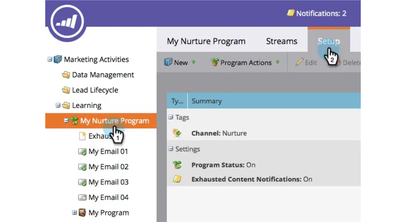This screenshot has height=222, width=406.
Task: Switch to the My Nurture Program tab
Action: (x=206, y=41)
